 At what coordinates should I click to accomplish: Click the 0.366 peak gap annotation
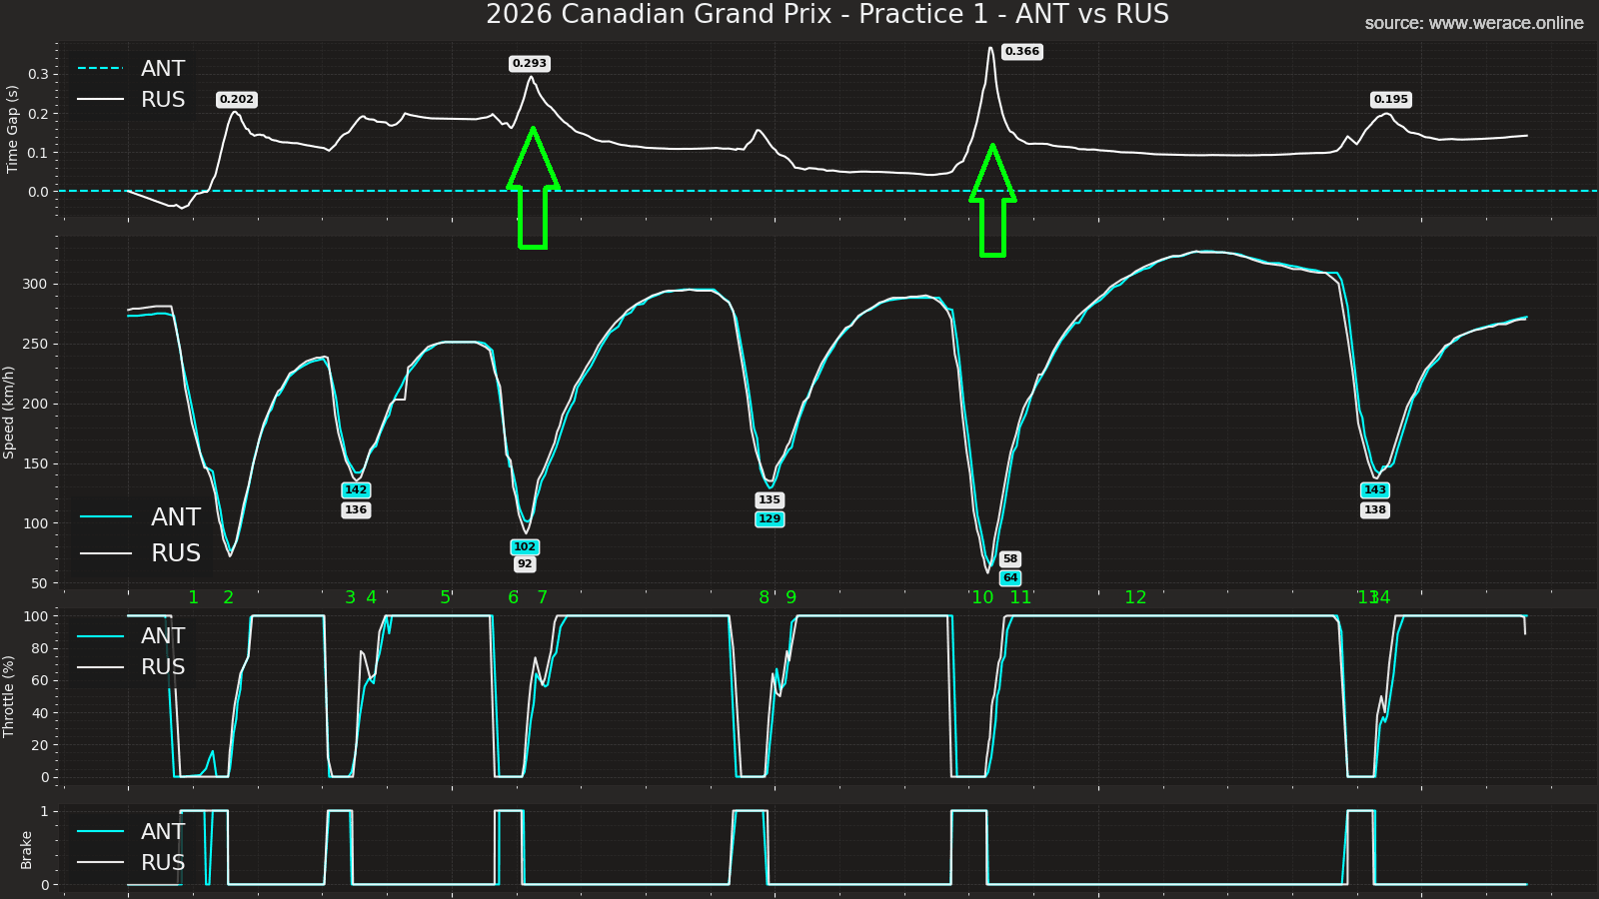(1022, 51)
